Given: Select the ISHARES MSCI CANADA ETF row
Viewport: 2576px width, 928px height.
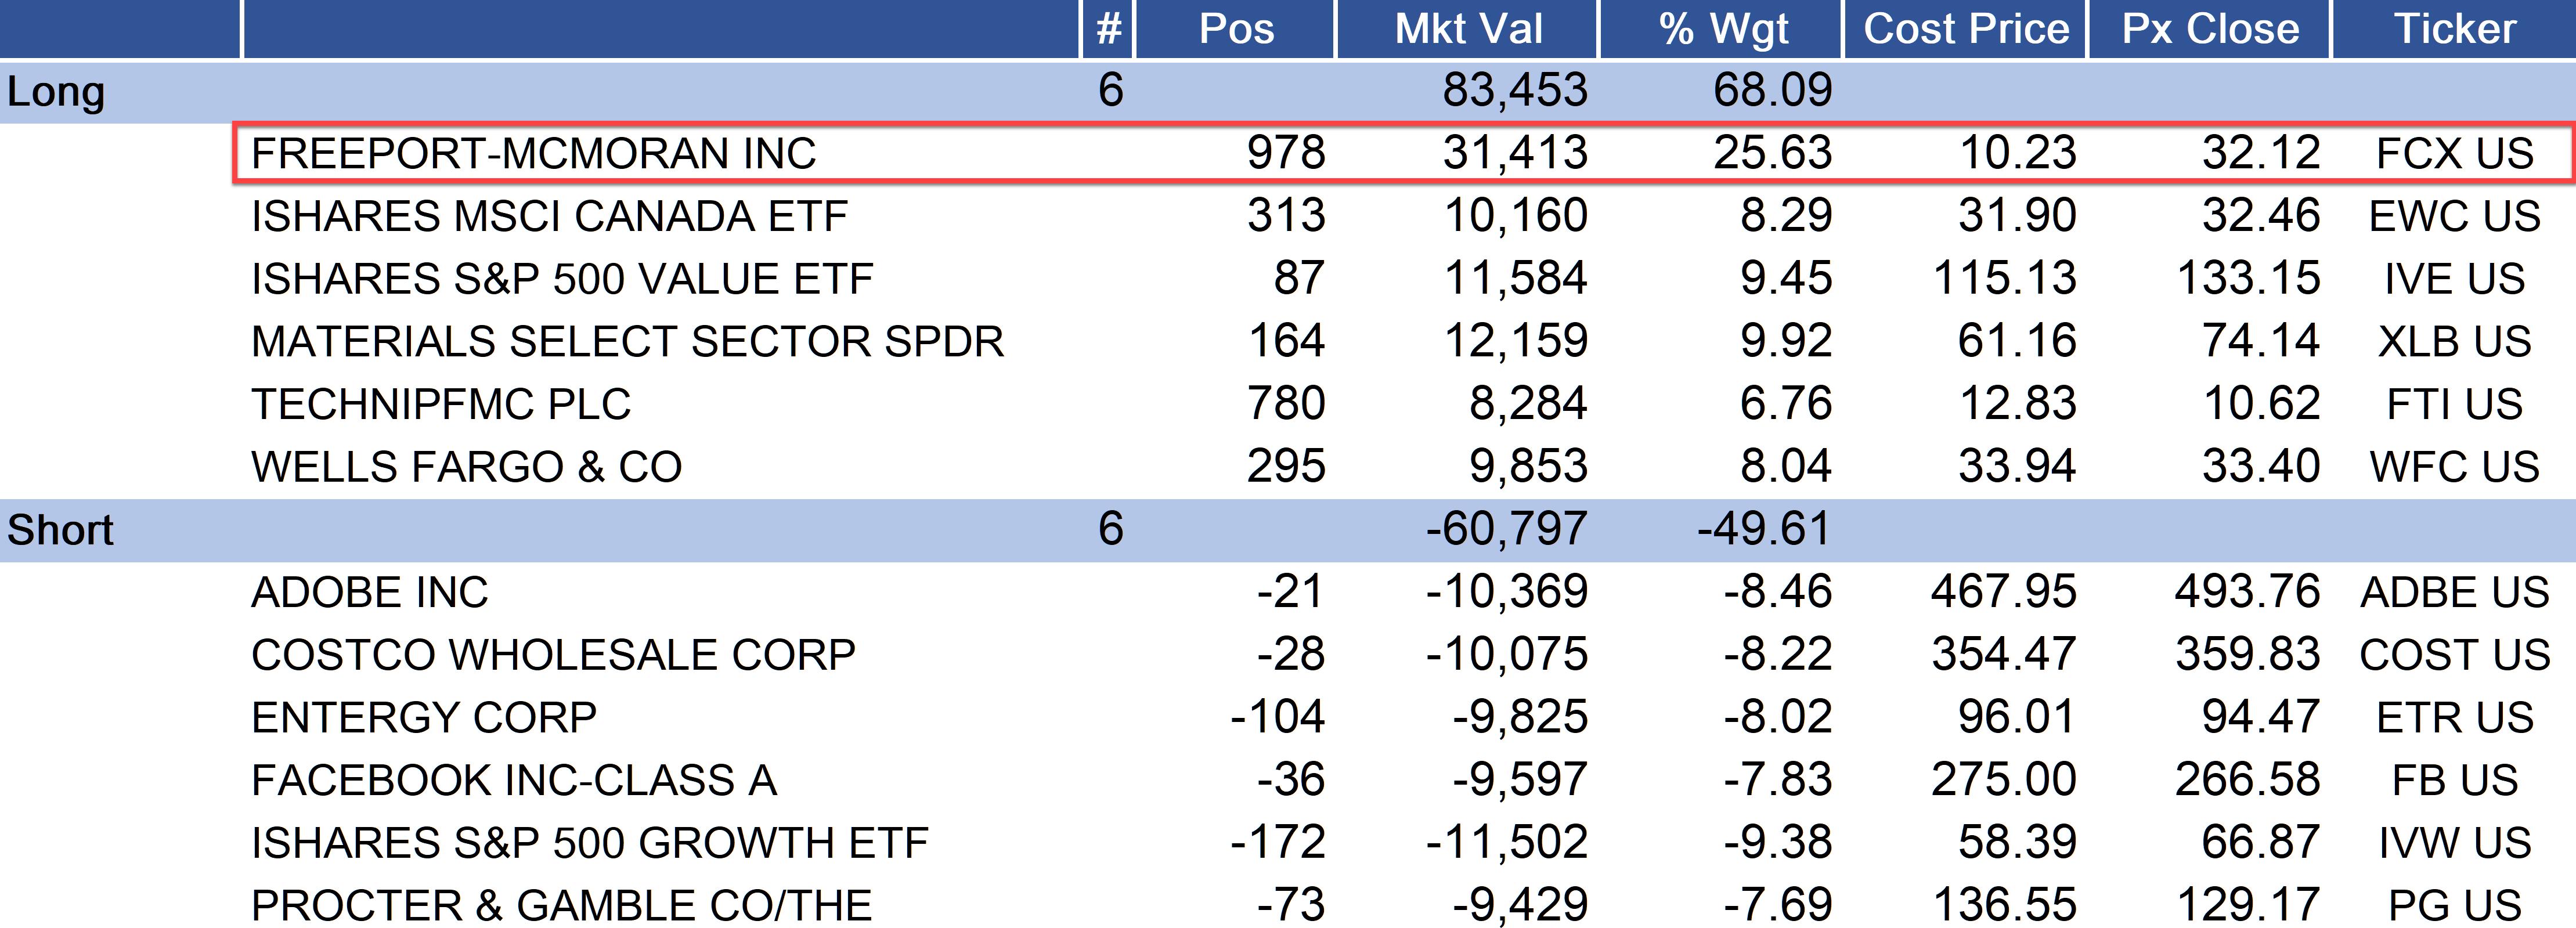Looking at the screenshot, I should point(549,217).
